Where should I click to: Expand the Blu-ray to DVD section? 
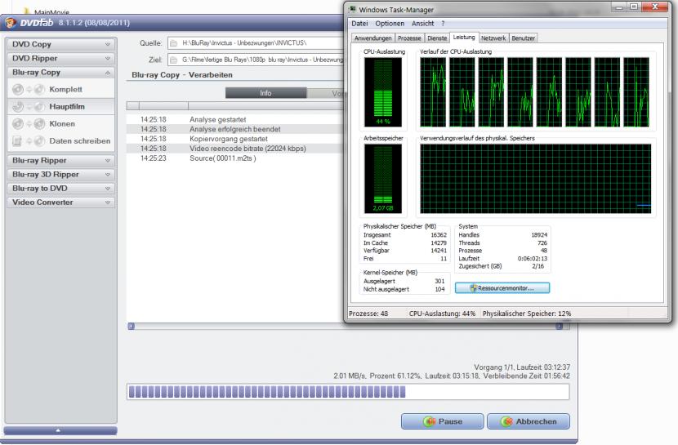click(61, 189)
